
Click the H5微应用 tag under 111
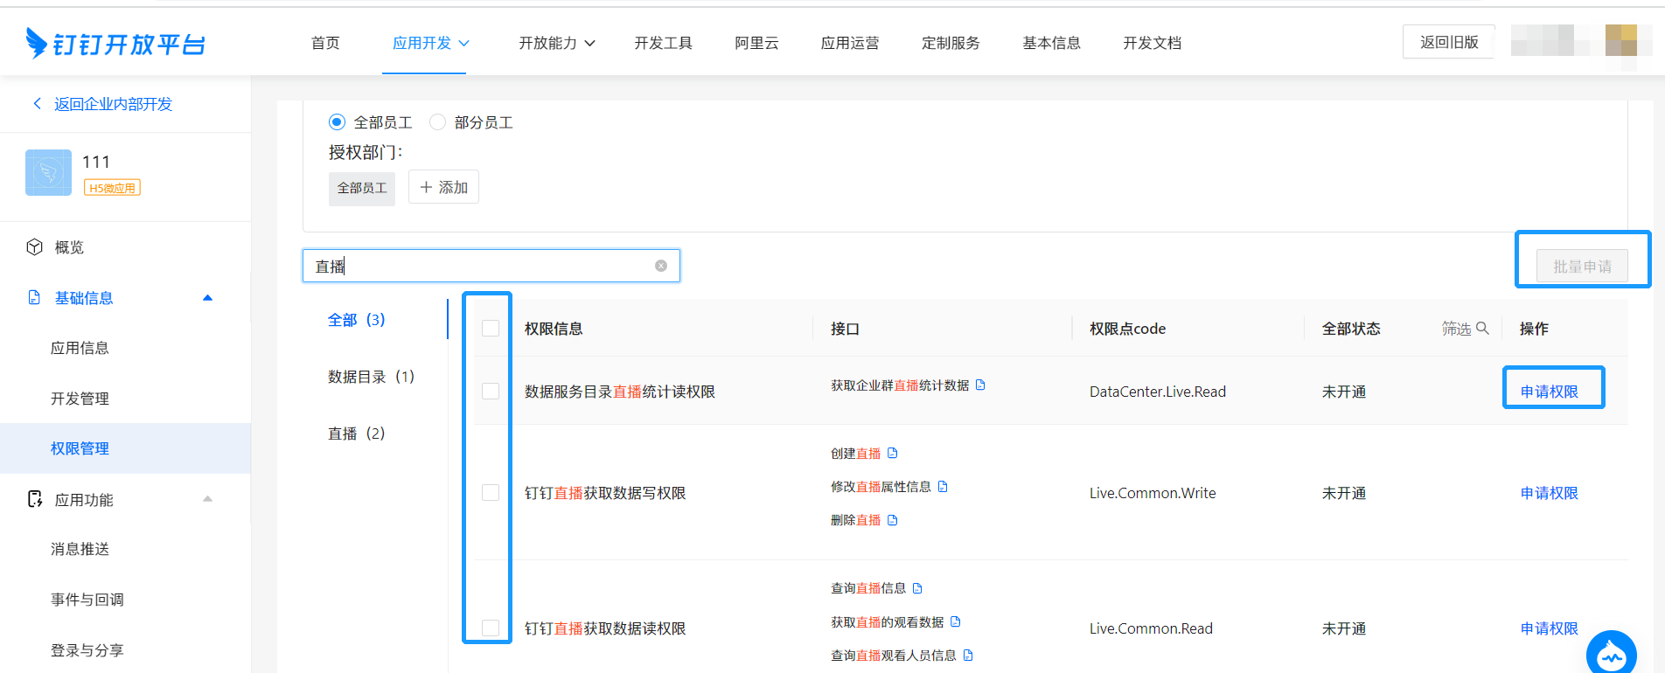tap(112, 188)
